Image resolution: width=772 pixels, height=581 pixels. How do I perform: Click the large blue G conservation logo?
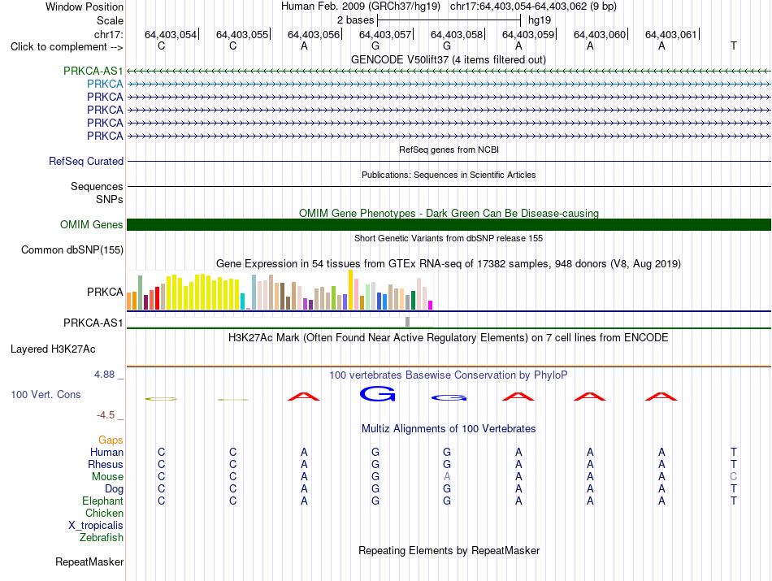[378, 393]
